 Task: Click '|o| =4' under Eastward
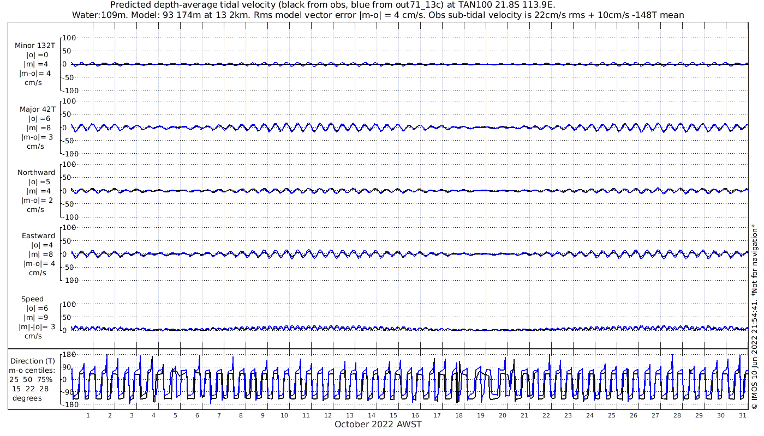41,245
